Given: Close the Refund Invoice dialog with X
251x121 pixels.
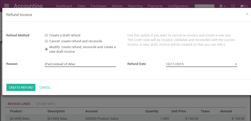Looking at the screenshot, I should click(x=247, y=14).
